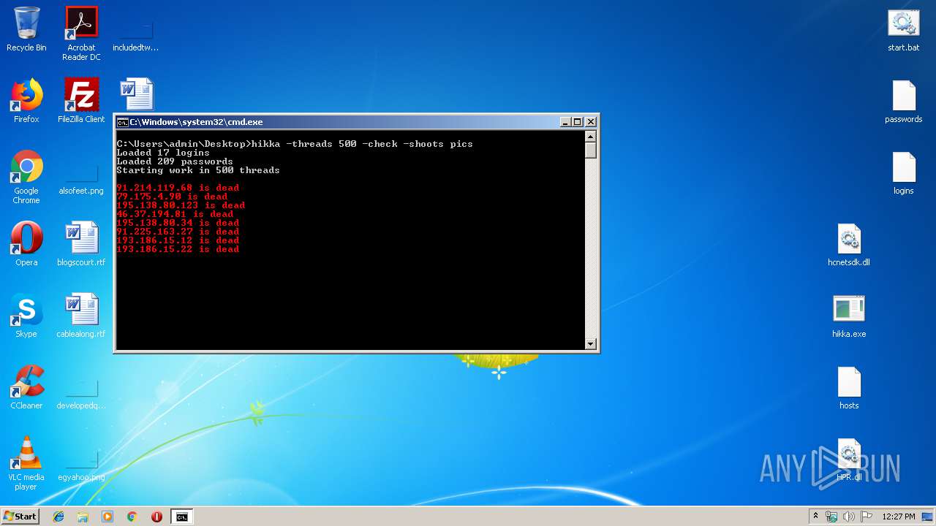Image resolution: width=936 pixels, height=526 pixels.
Task: Click cmd scrollbar up arrow
Action: [591, 137]
